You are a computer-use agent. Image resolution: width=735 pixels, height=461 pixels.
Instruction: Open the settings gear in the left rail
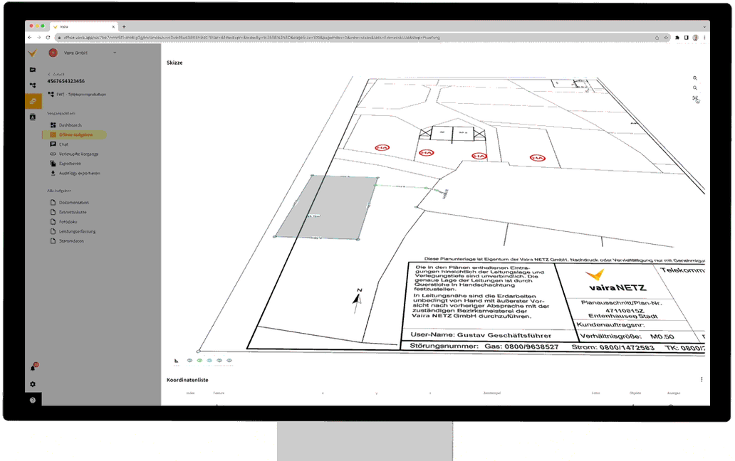coord(33,384)
